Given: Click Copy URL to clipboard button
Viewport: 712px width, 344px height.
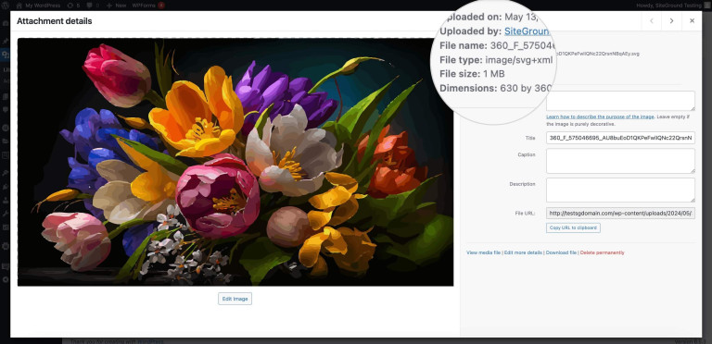Looking at the screenshot, I should [x=573, y=227].
